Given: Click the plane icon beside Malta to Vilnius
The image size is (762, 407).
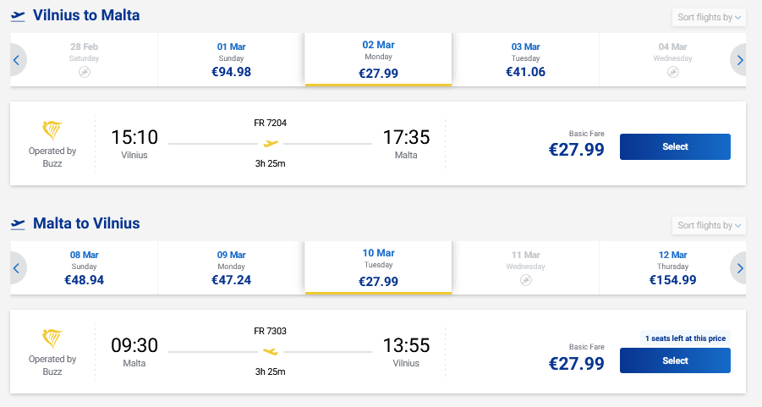Looking at the screenshot, I should tap(18, 224).
